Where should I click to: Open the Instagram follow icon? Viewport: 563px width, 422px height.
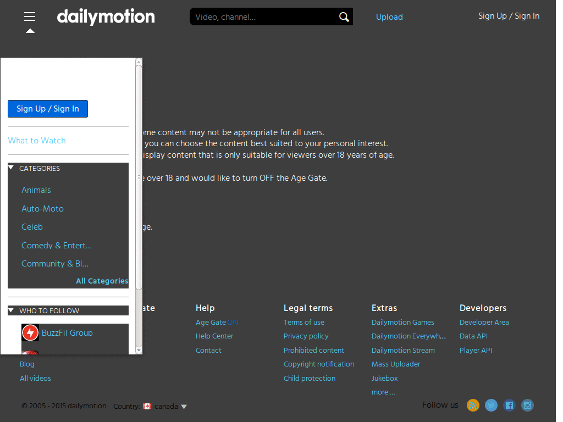(x=527, y=405)
